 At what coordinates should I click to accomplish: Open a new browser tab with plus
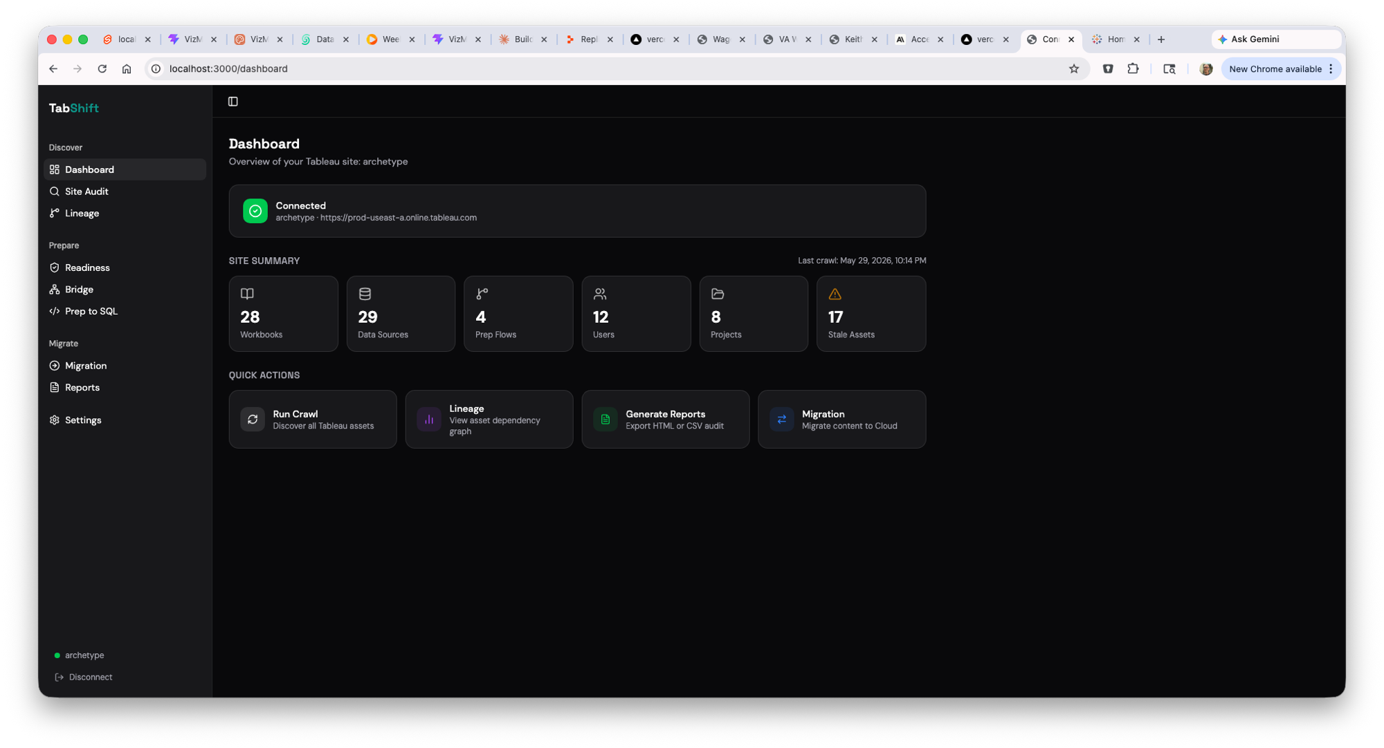click(1161, 39)
